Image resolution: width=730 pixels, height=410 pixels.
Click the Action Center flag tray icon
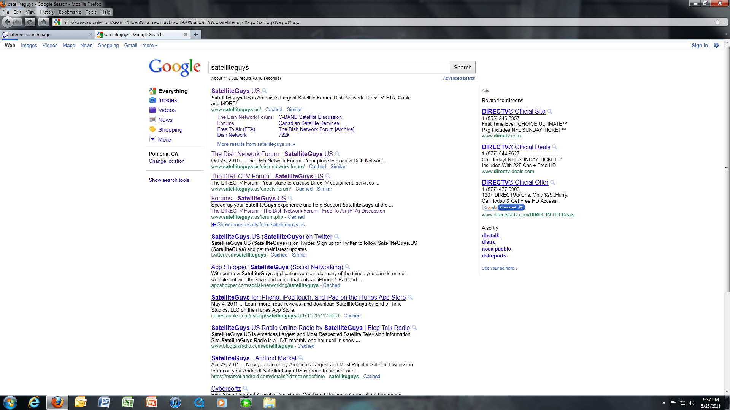(673, 403)
